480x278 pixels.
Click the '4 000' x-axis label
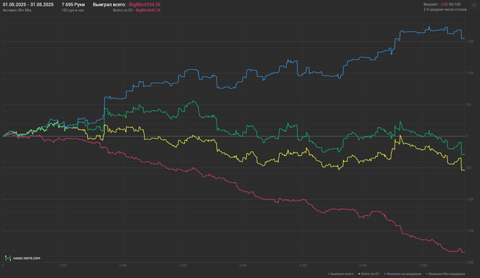[x=243, y=266]
